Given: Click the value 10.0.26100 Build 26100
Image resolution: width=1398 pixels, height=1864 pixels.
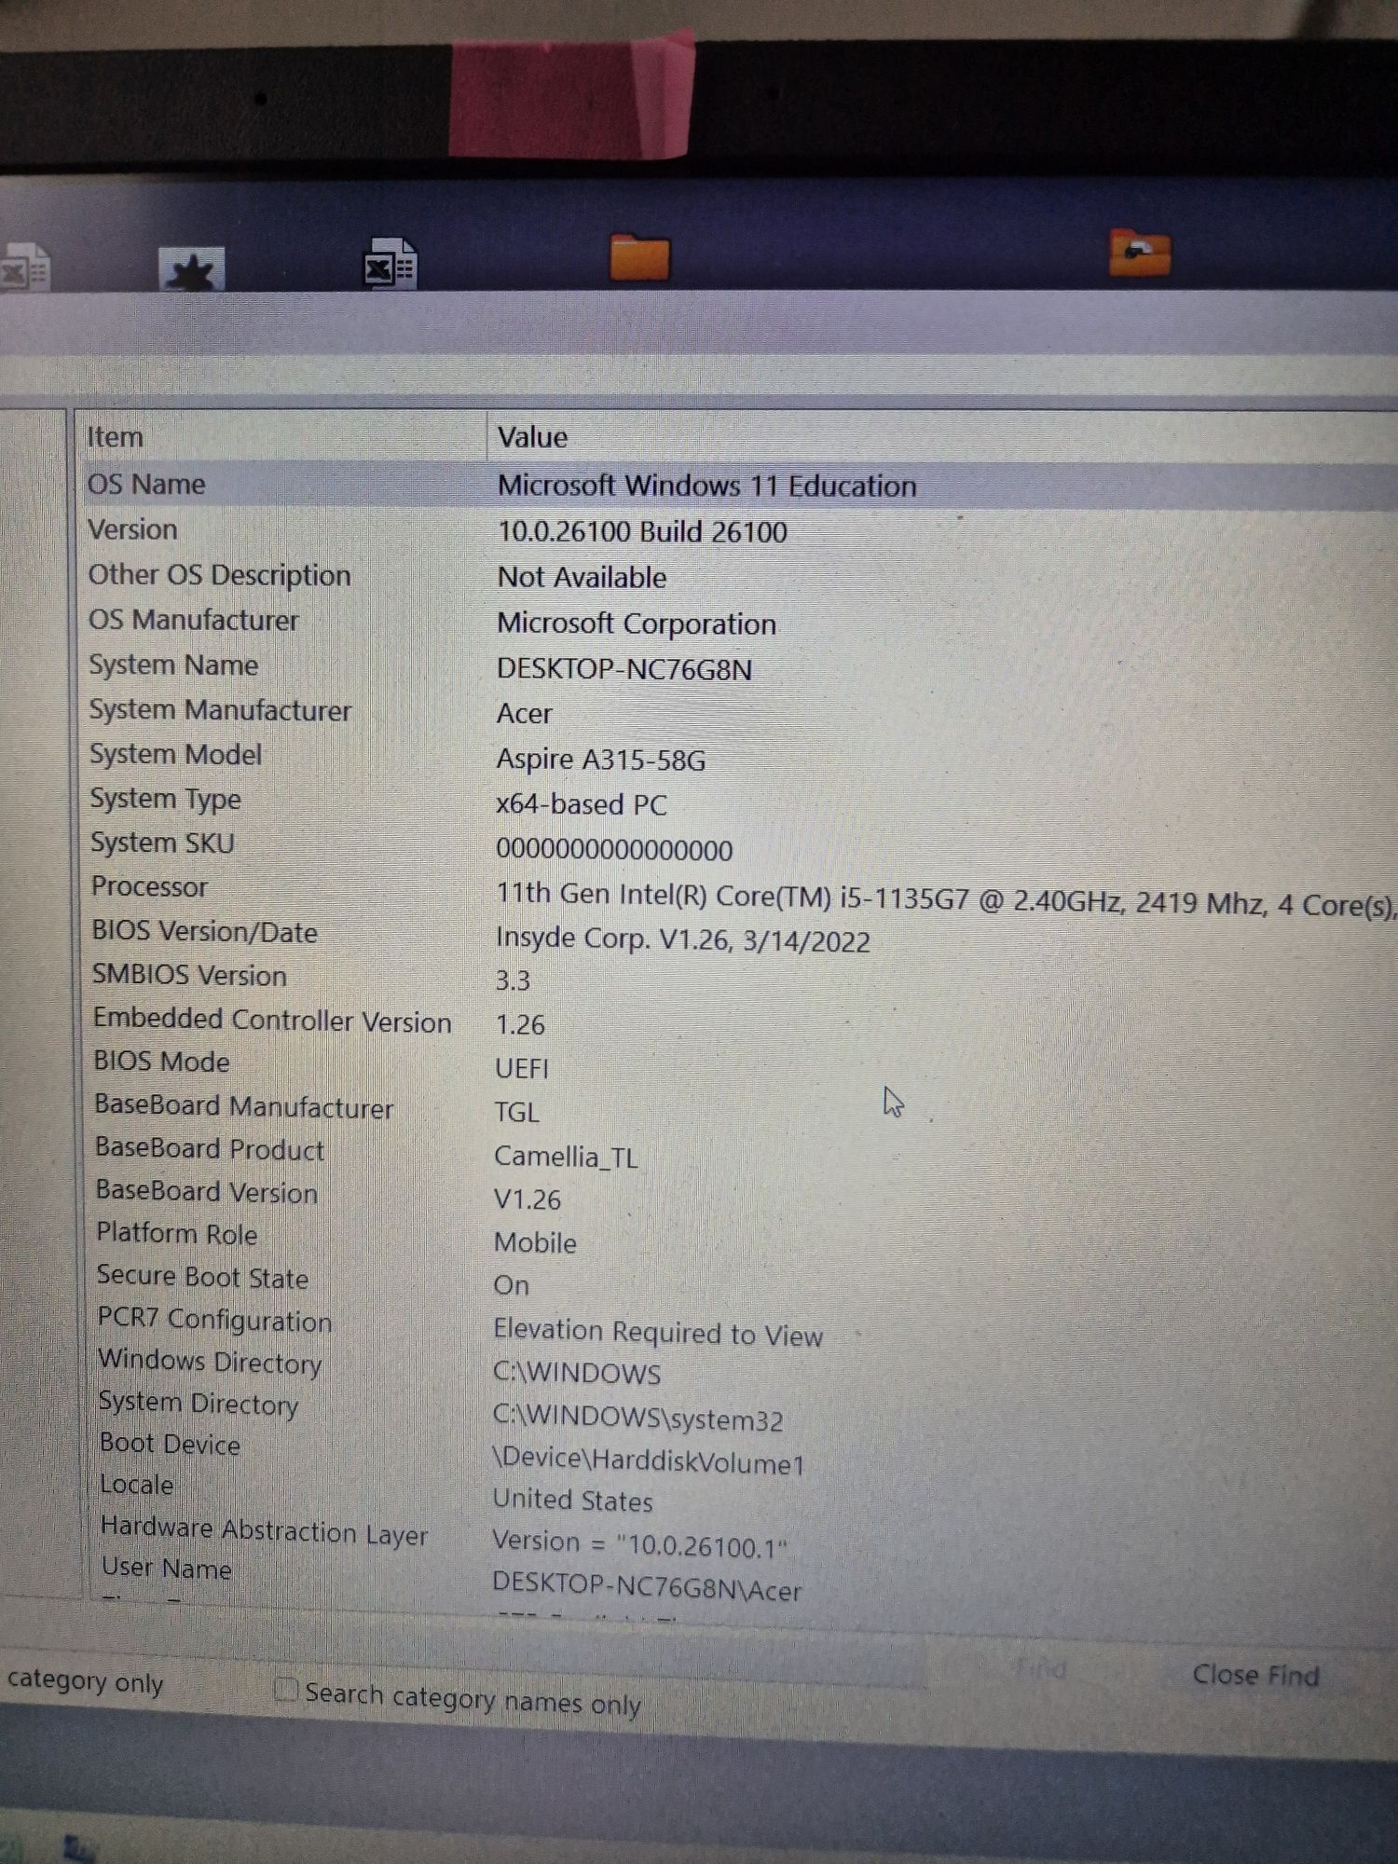Looking at the screenshot, I should (x=642, y=531).
